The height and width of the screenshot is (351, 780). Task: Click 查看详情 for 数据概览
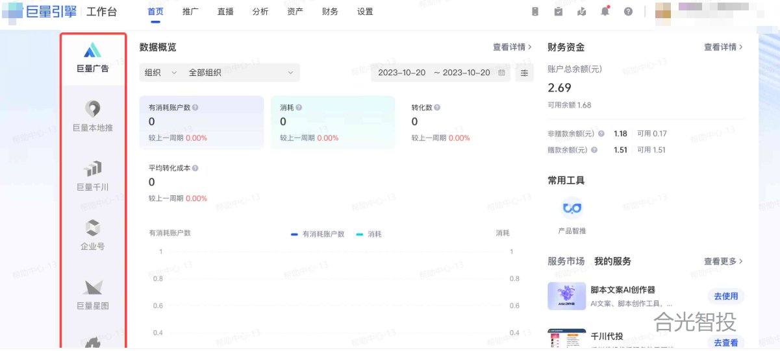click(512, 47)
